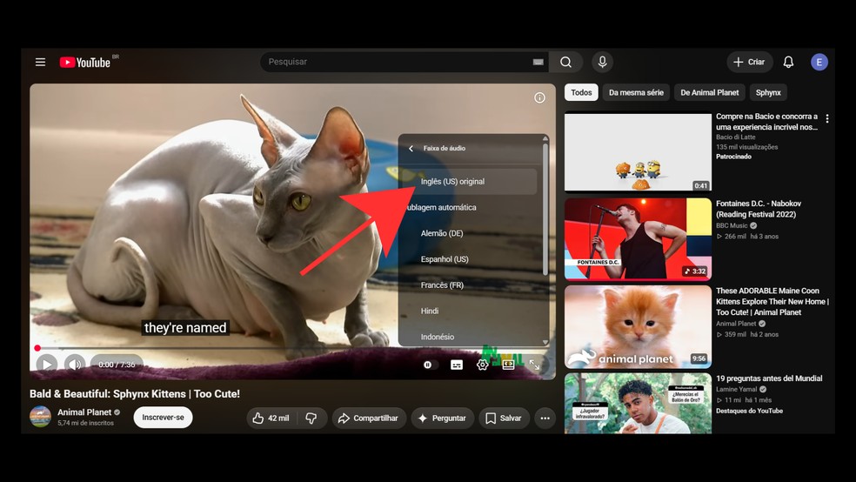856x482 pixels.
Task: Click 5,74 mi de inscritos text
Action: [86, 423]
